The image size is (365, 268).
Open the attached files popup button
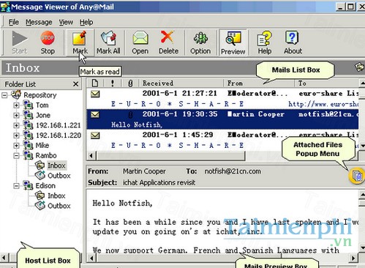356,176
